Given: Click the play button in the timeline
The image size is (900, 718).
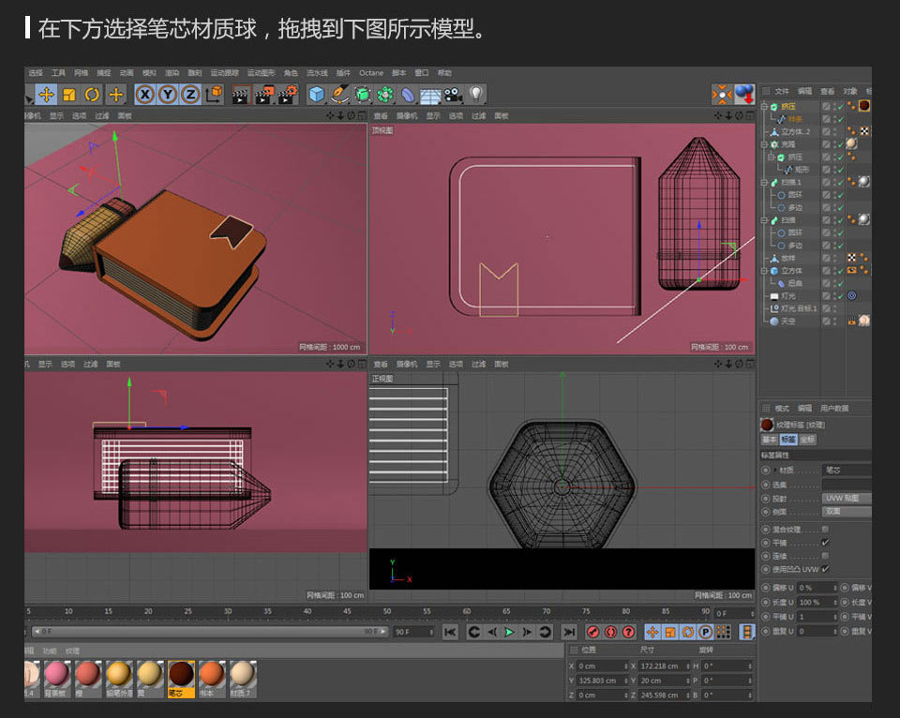Looking at the screenshot, I should [510, 632].
